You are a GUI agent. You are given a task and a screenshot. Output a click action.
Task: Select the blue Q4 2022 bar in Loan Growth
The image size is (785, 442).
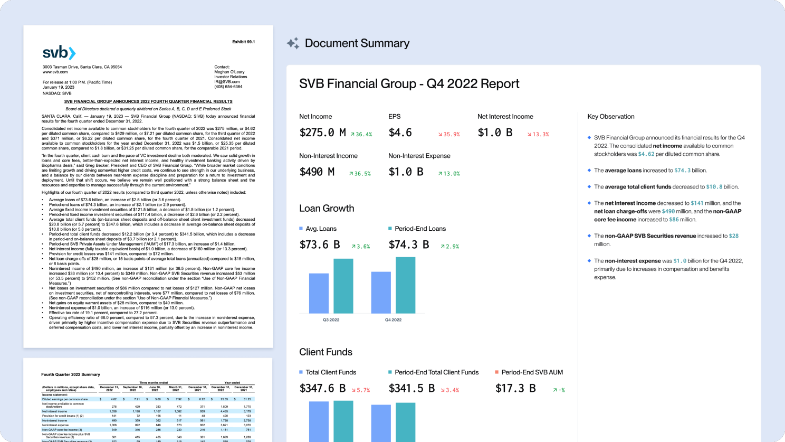[381, 293]
